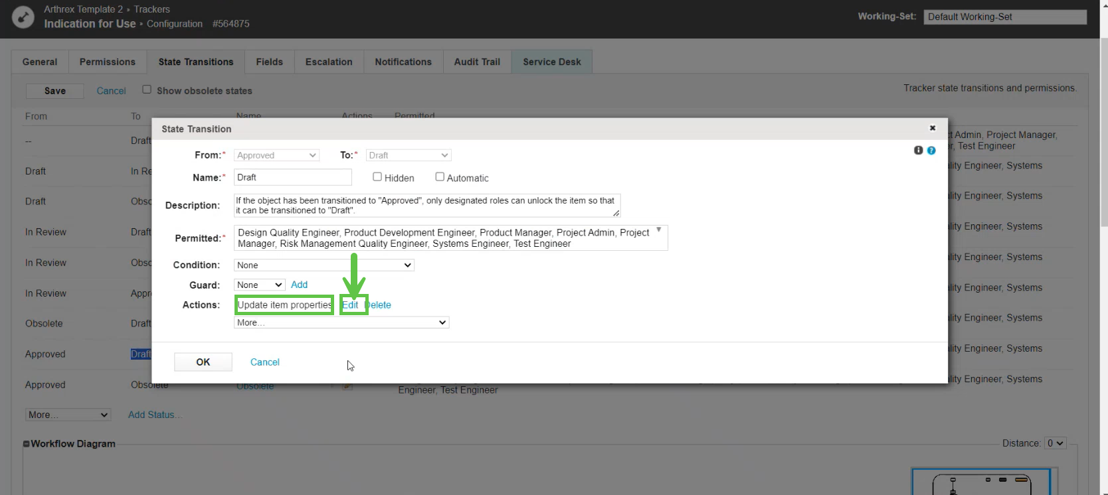The image size is (1108, 495).
Task: Click the Add guard link
Action: tap(299, 285)
